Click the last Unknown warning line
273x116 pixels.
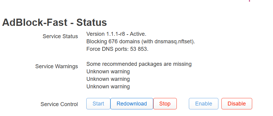tap(108, 87)
